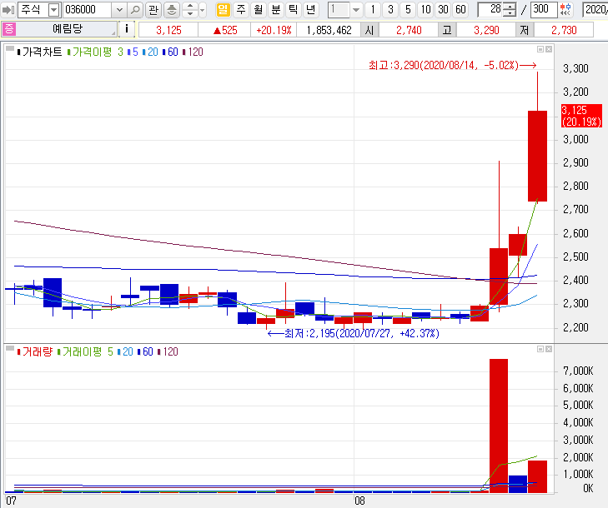Expand the stock code history dropdown
Viewport: 608px width, 508px height.
point(119,10)
